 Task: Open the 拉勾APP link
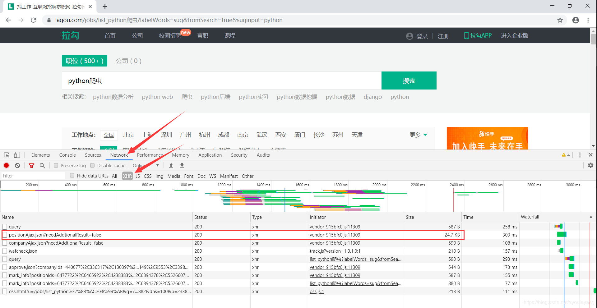coord(478,35)
